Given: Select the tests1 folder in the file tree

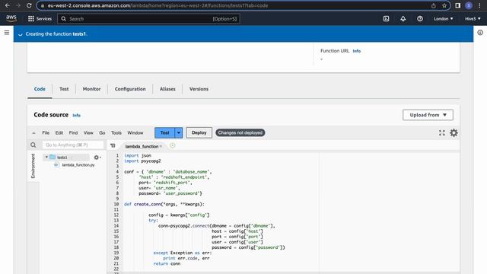Looking at the screenshot, I should [62, 158].
